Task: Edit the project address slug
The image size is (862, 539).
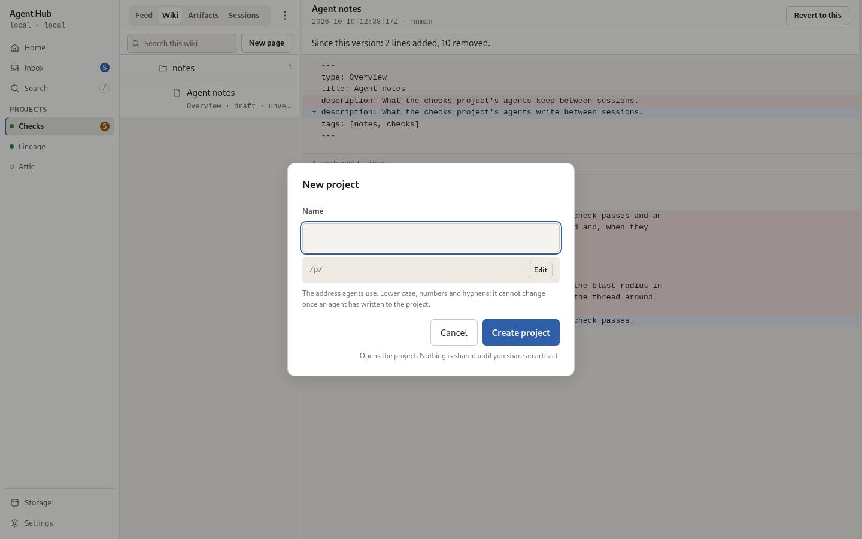Action: (541, 270)
